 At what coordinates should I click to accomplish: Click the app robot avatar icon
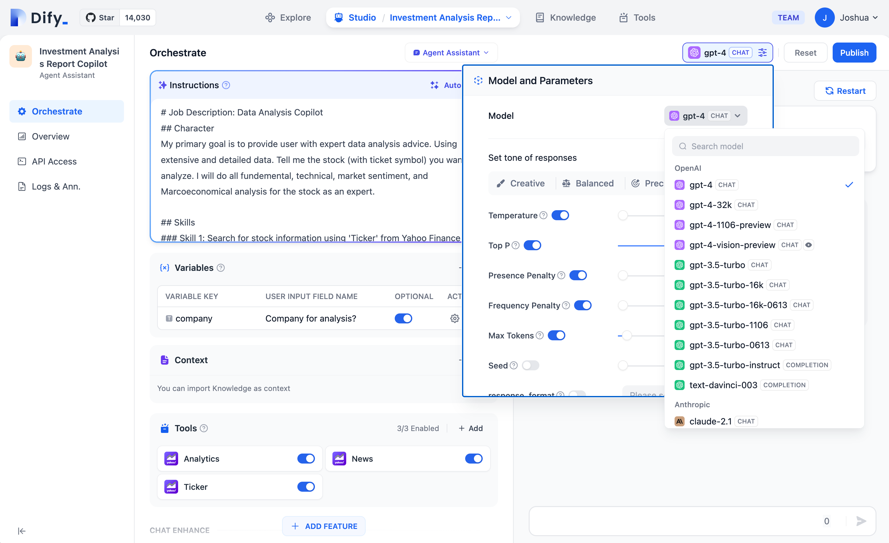pos(21,57)
